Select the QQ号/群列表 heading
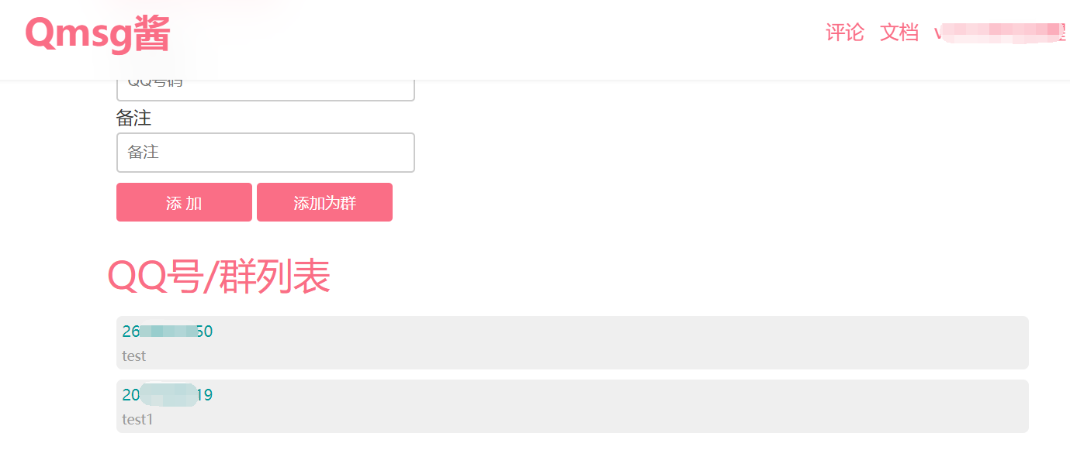This screenshot has height=457, width=1070. click(x=219, y=277)
